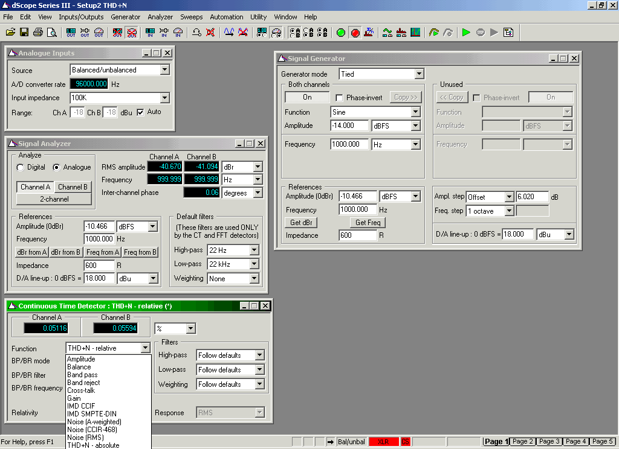Click the sigma spectrum FFT icon
619x449 pixels.
pyautogui.click(x=369, y=33)
